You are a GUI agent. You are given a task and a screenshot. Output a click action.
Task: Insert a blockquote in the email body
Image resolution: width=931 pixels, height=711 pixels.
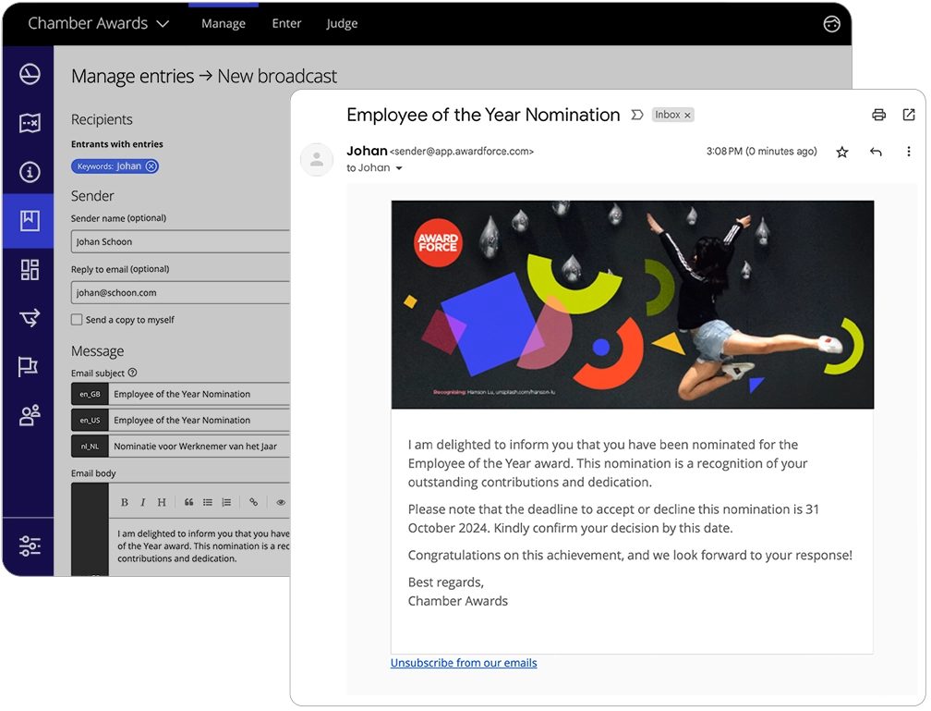[x=189, y=502]
